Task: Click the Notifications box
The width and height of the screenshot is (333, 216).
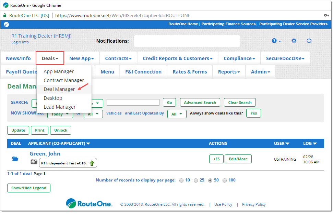Action: pos(187,41)
